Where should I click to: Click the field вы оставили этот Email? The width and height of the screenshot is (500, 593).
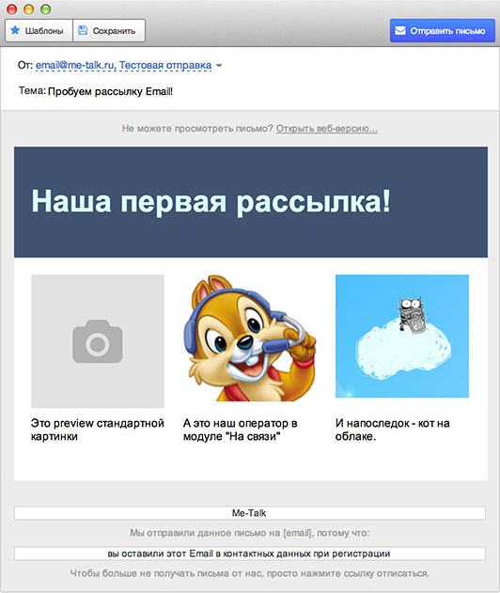pyautogui.click(x=250, y=554)
